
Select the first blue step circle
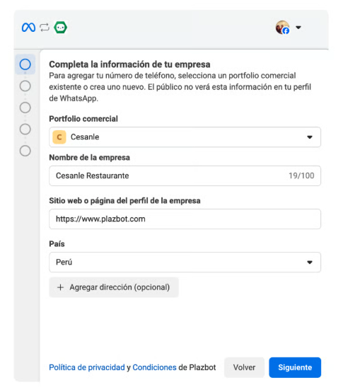[25, 64]
